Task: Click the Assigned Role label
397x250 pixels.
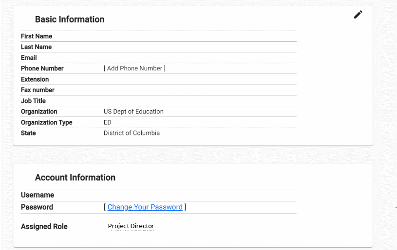Action: click(x=44, y=227)
